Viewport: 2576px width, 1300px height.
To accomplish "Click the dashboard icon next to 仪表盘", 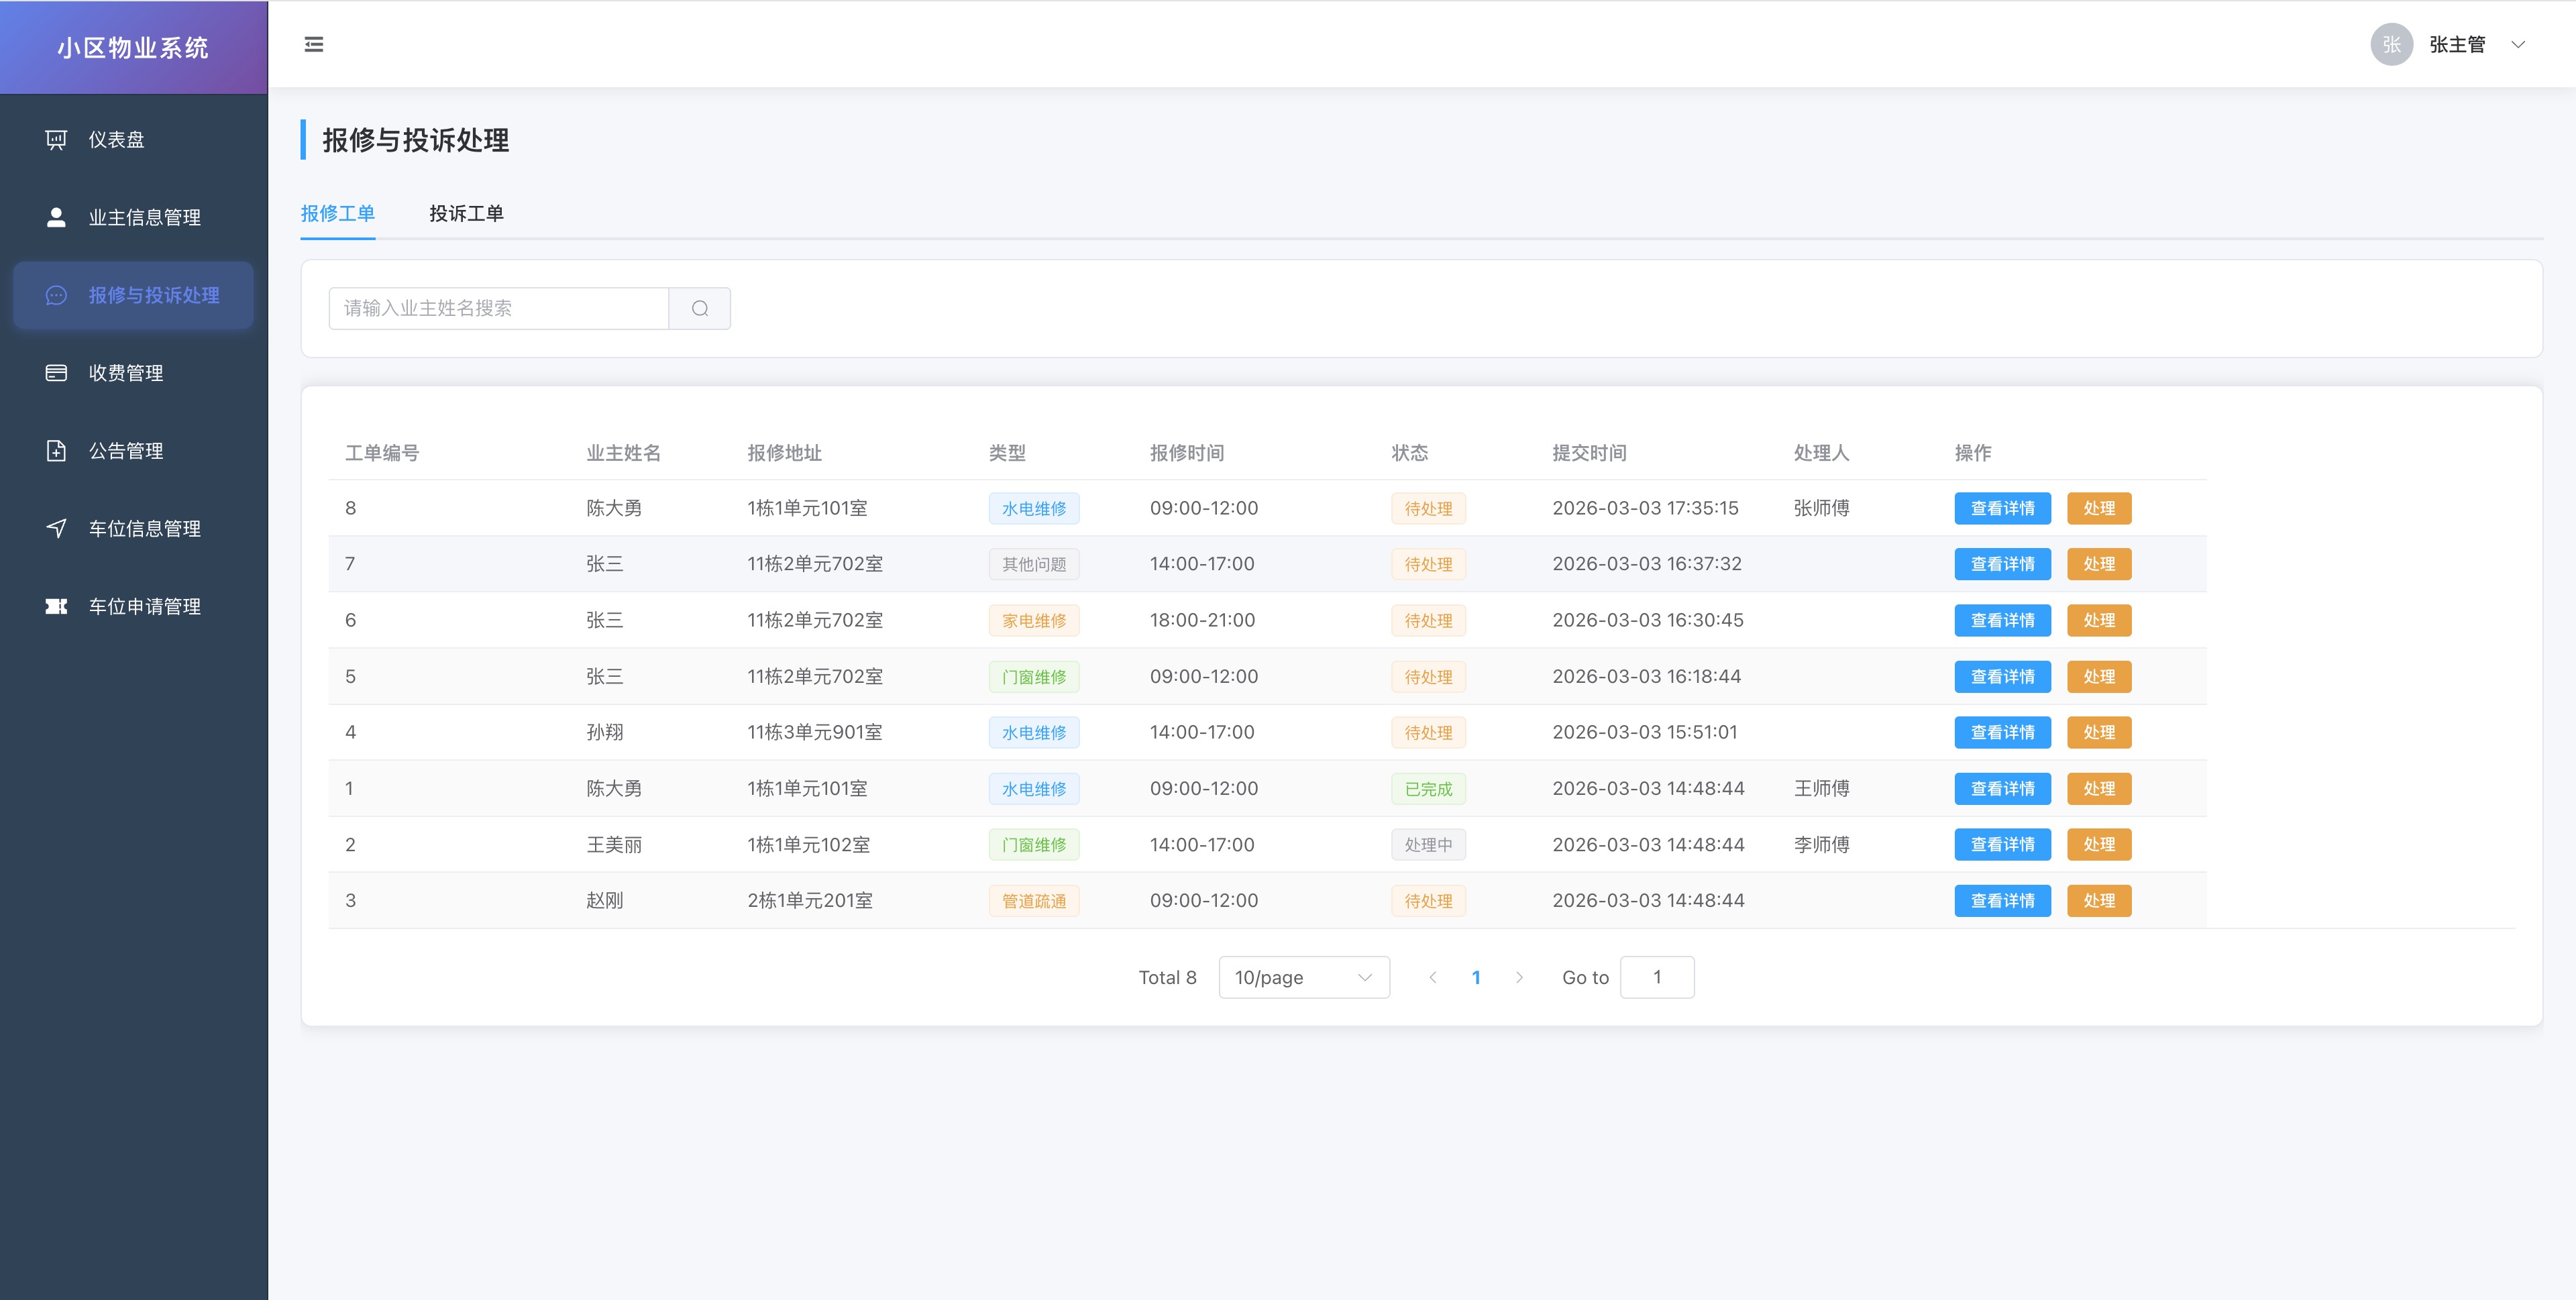I will pyautogui.click(x=56, y=140).
